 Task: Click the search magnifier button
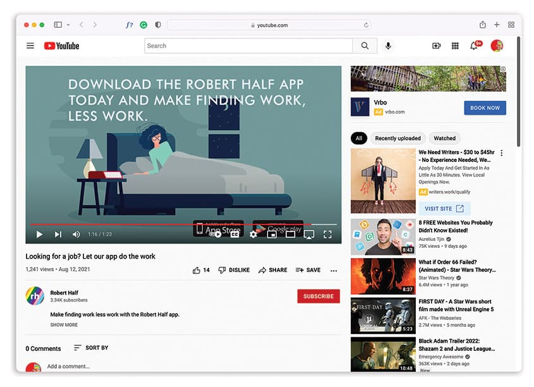click(x=365, y=46)
